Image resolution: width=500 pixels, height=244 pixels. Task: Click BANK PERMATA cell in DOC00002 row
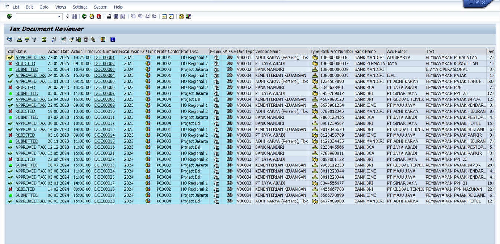370,63
